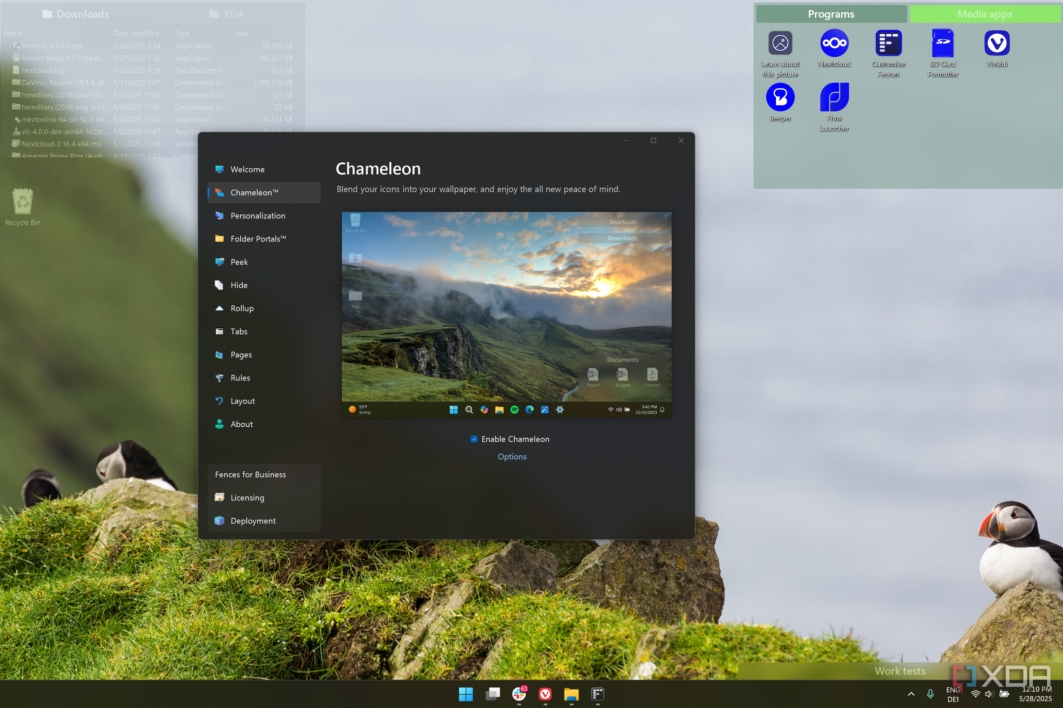Click the Tabs sidebar icon
Screen dimensions: 1063x708
(x=219, y=331)
